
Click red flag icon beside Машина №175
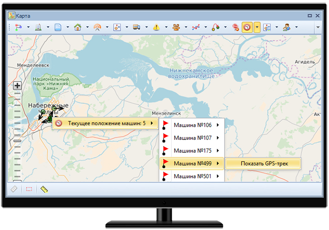coord(165,151)
